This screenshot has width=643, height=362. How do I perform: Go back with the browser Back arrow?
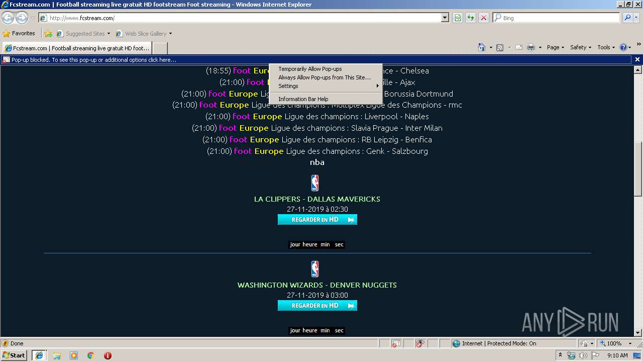[x=8, y=18]
